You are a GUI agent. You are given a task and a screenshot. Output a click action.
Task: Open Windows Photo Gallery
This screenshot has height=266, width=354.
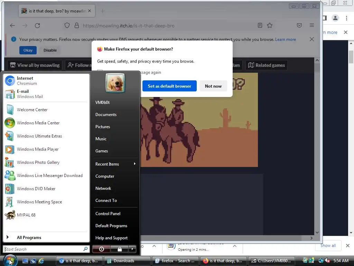click(x=46, y=162)
